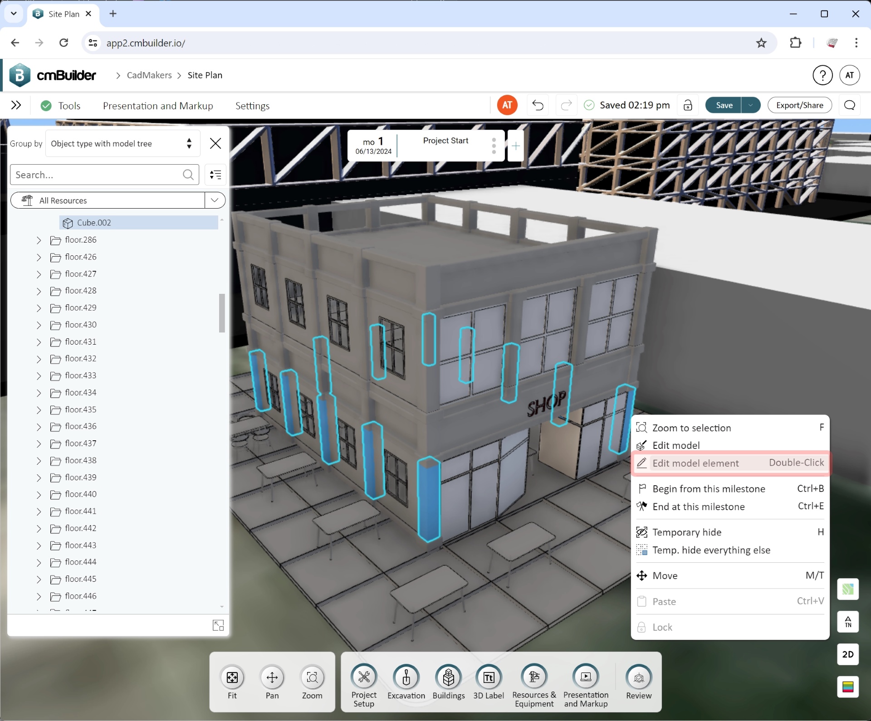Open the Object type with model tree dropdown
Viewport: 871px width, 721px height.
[122, 143]
